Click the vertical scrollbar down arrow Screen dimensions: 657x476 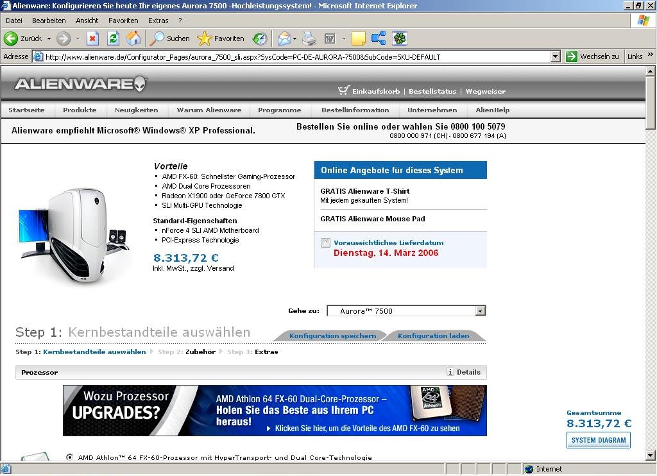pyautogui.click(x=651, y=455)
